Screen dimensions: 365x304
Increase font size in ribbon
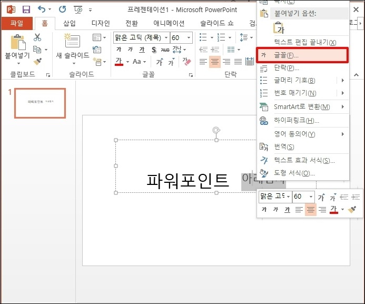[x=160, y=62]
